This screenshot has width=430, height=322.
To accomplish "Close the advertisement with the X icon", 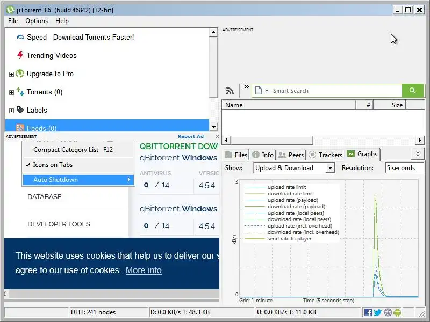I will point(217,136).
